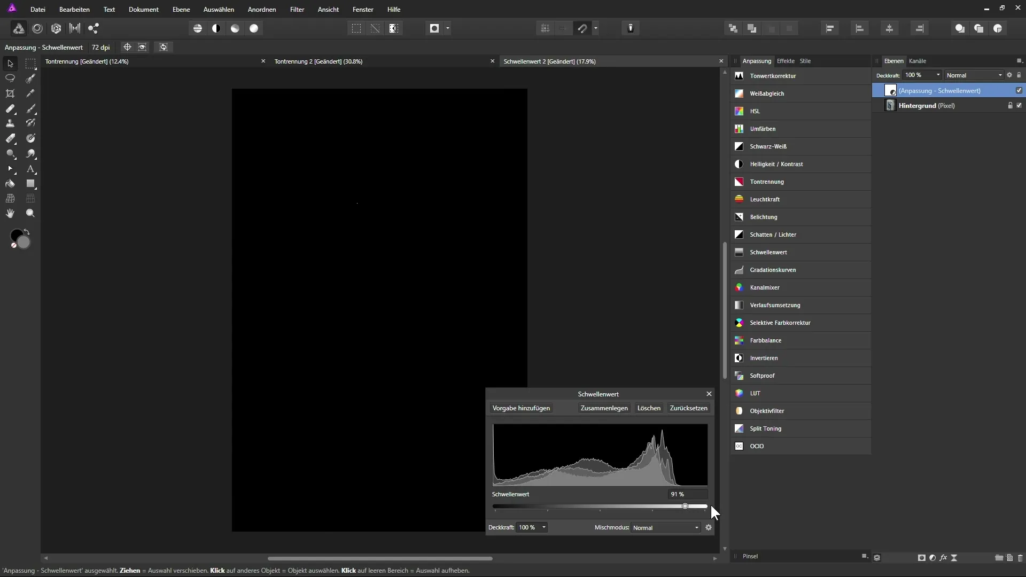1026x577 pixels.
Task: Swap foreground and background colors
Action: (27, 232)
